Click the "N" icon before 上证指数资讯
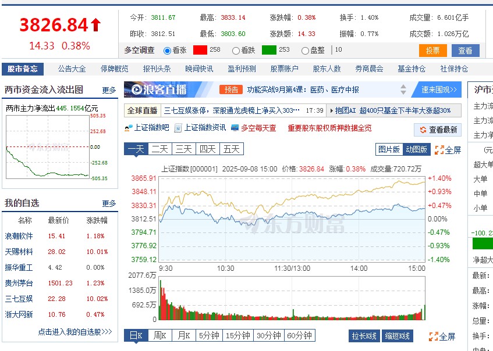 click(x=177, y=127)
